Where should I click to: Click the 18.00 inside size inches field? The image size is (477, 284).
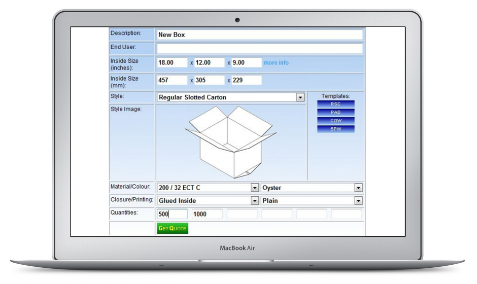tap(172, 63)
